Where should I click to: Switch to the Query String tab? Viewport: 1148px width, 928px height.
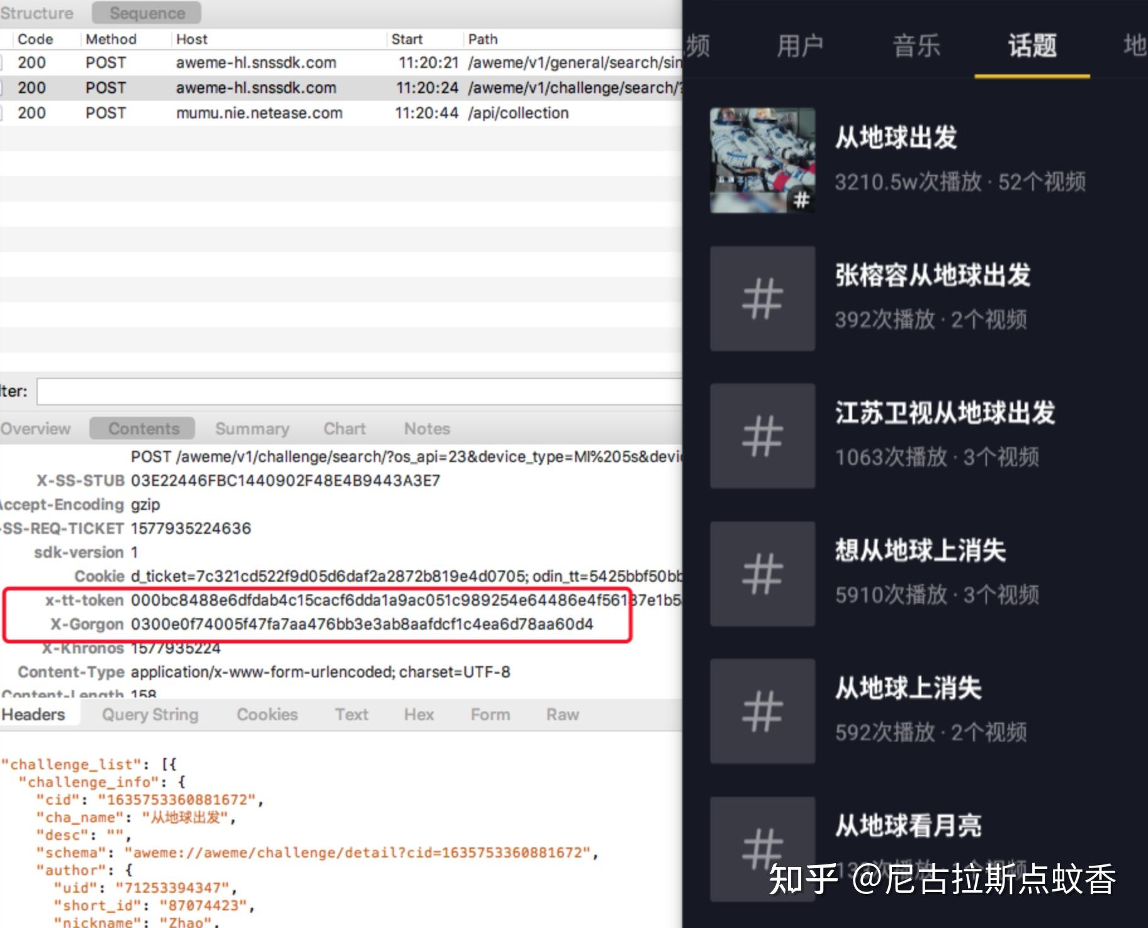150,714
